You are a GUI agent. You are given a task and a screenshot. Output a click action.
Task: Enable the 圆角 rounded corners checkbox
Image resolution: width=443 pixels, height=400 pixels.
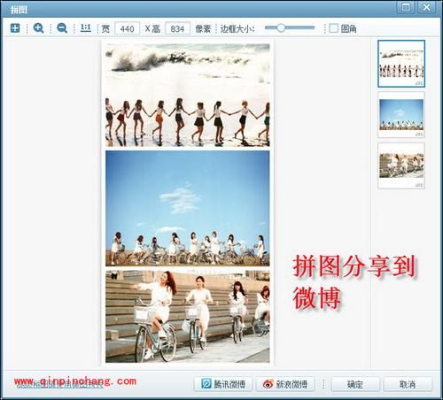[x=333, y=28]
